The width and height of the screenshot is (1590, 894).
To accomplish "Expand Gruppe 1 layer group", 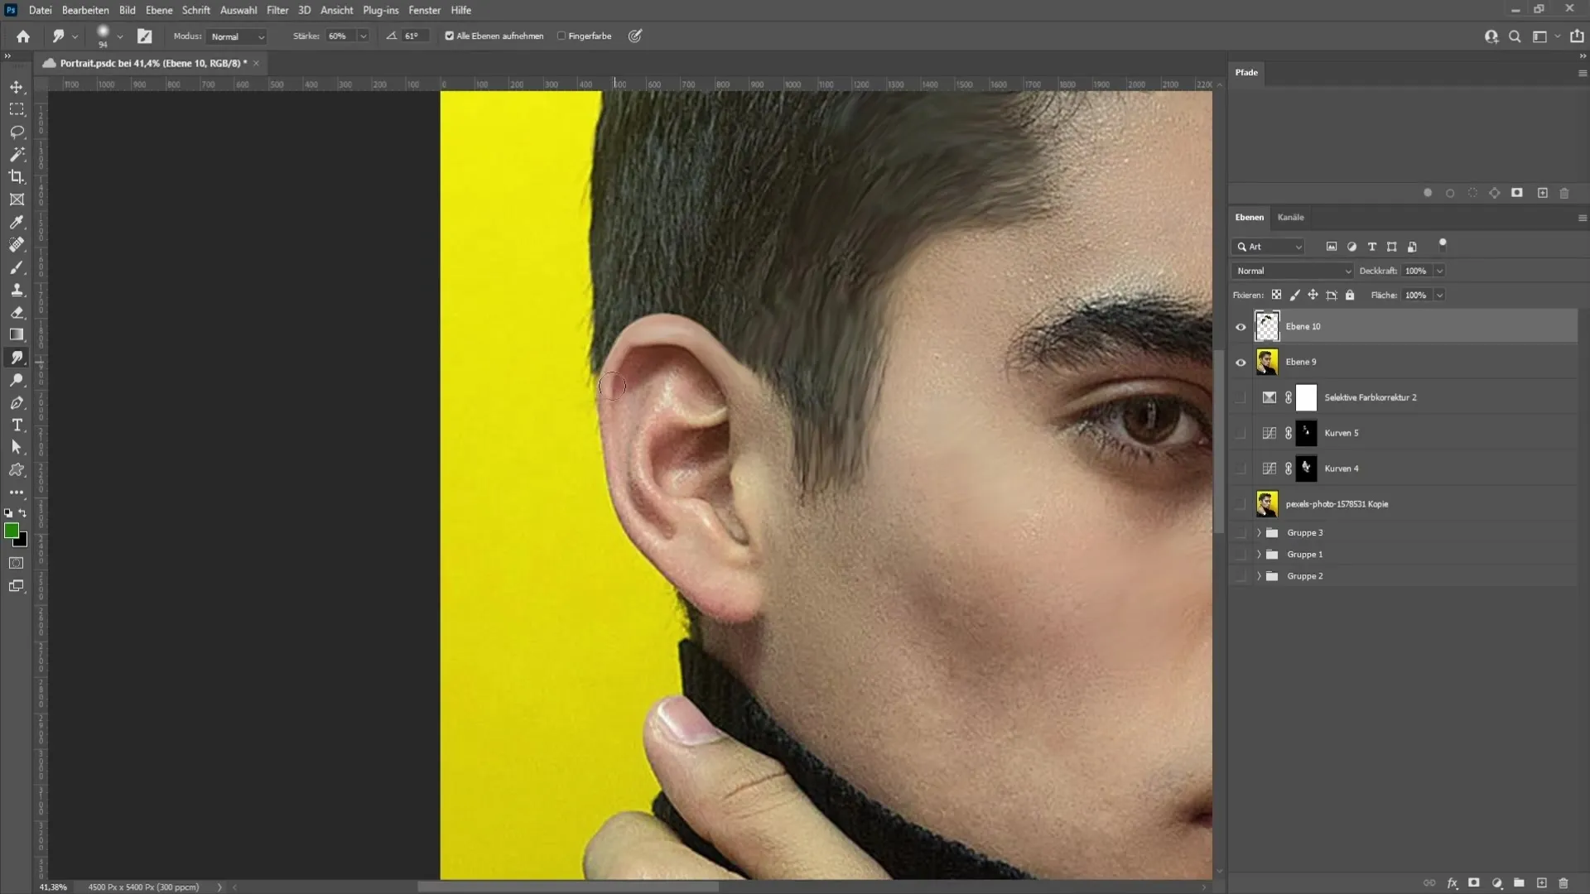I will pyautogui.click(x=1257, y=554).
